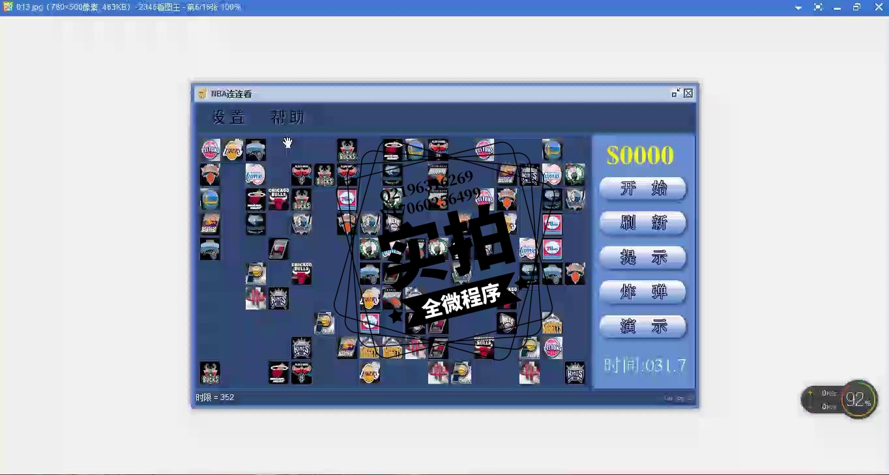This screenshot has height=475, width=889.
Task: Select the Bucks tile beside the Chicago Bulls tile
Action: pyautogui.click(x=301, y=199)
